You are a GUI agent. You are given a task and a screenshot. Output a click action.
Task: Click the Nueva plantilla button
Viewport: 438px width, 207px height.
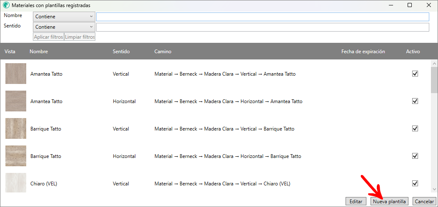(389, 202)
